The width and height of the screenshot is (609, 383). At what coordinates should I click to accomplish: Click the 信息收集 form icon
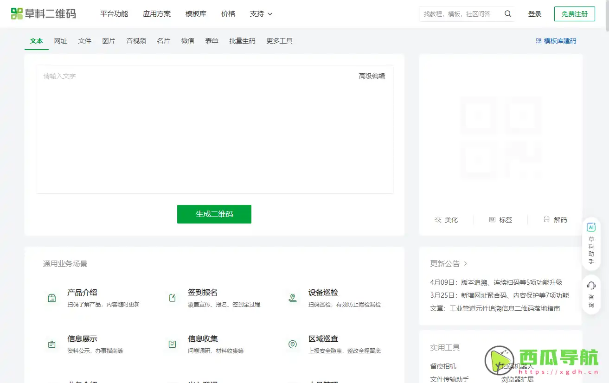click(x=172, y=344)
